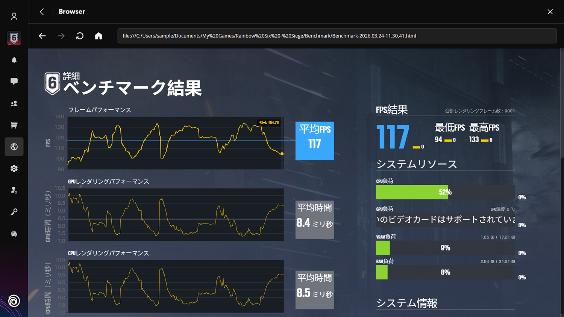Open your profile avatar at top
The height and width of the screenshot is (317, 564).
[14, 16]
